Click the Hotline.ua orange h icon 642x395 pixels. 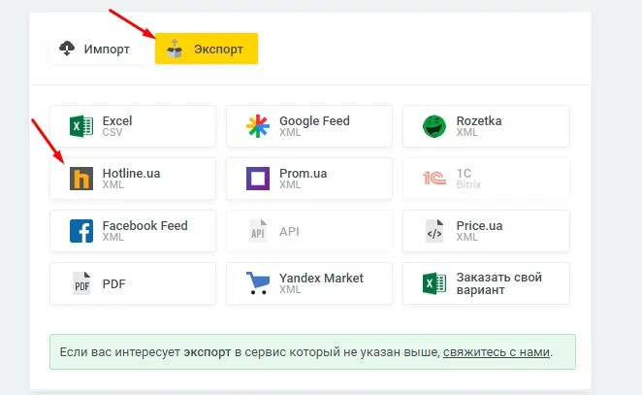click(x=81, y=179)
